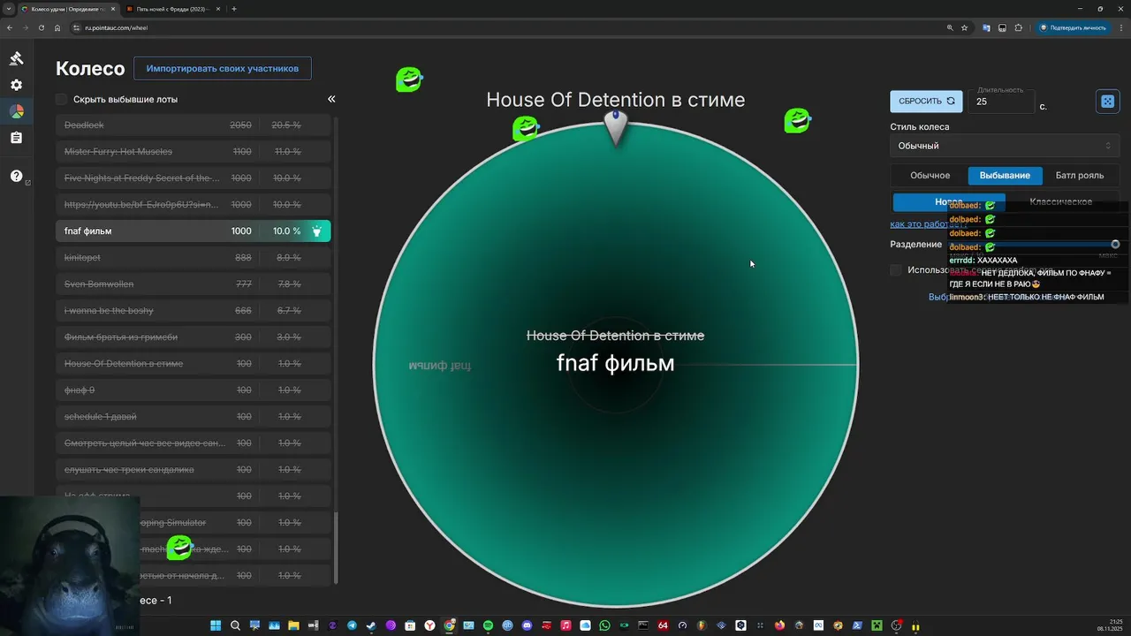Open Telegram from the taskbar
1131x636 pixels.
coord(352,625)
